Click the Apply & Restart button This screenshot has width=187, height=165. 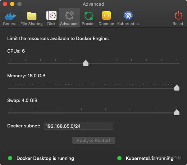click(93, 141)
